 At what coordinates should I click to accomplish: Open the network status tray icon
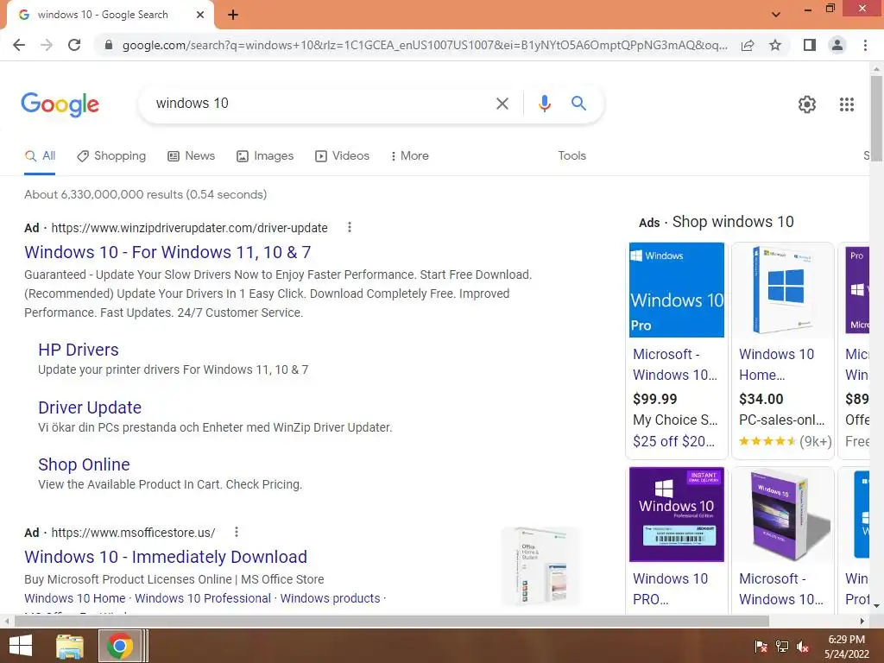[x=782, y=647]
